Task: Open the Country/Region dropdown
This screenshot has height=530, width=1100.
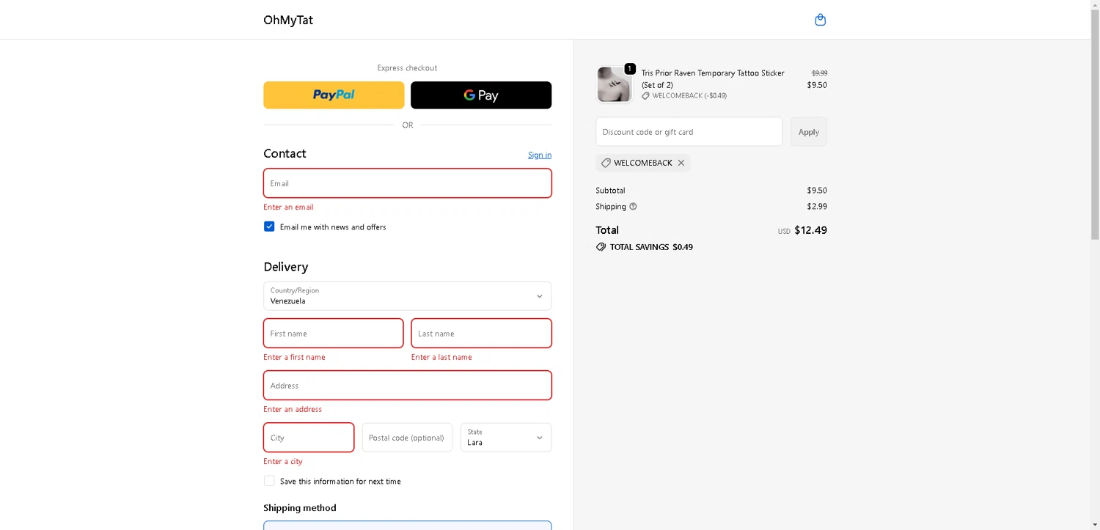Action: click(407, 296)
